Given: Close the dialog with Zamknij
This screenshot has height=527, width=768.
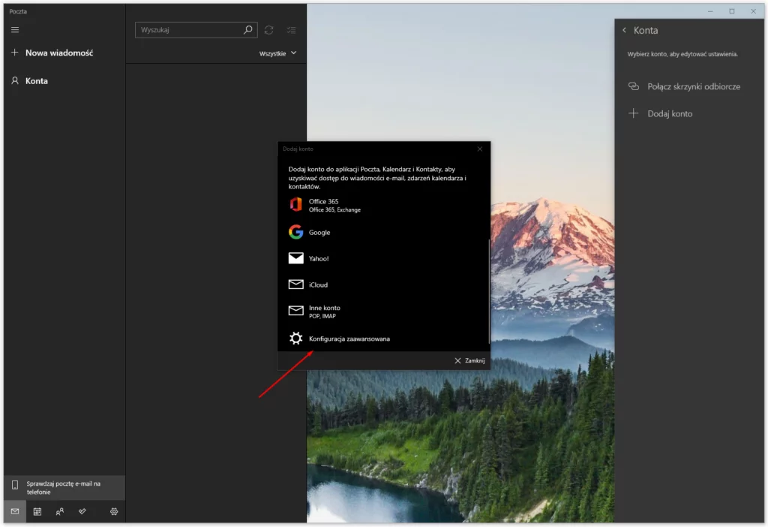Looking at the screenshot, I should click(469, 360).
